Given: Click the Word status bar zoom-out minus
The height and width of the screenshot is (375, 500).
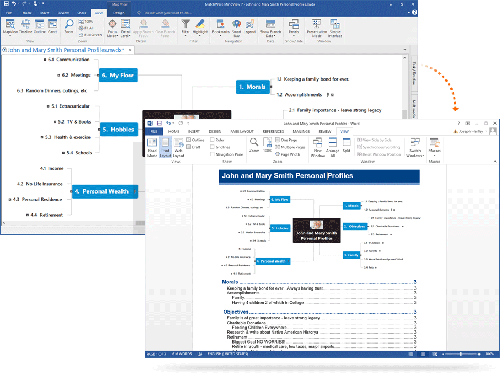Looking at the screenshot, I should coord(443,354).
